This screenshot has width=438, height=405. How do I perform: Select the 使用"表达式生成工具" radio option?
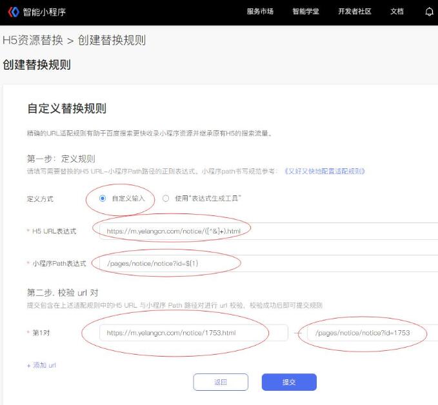166,199
